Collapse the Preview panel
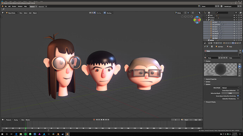243x136 pixels. 208,61
